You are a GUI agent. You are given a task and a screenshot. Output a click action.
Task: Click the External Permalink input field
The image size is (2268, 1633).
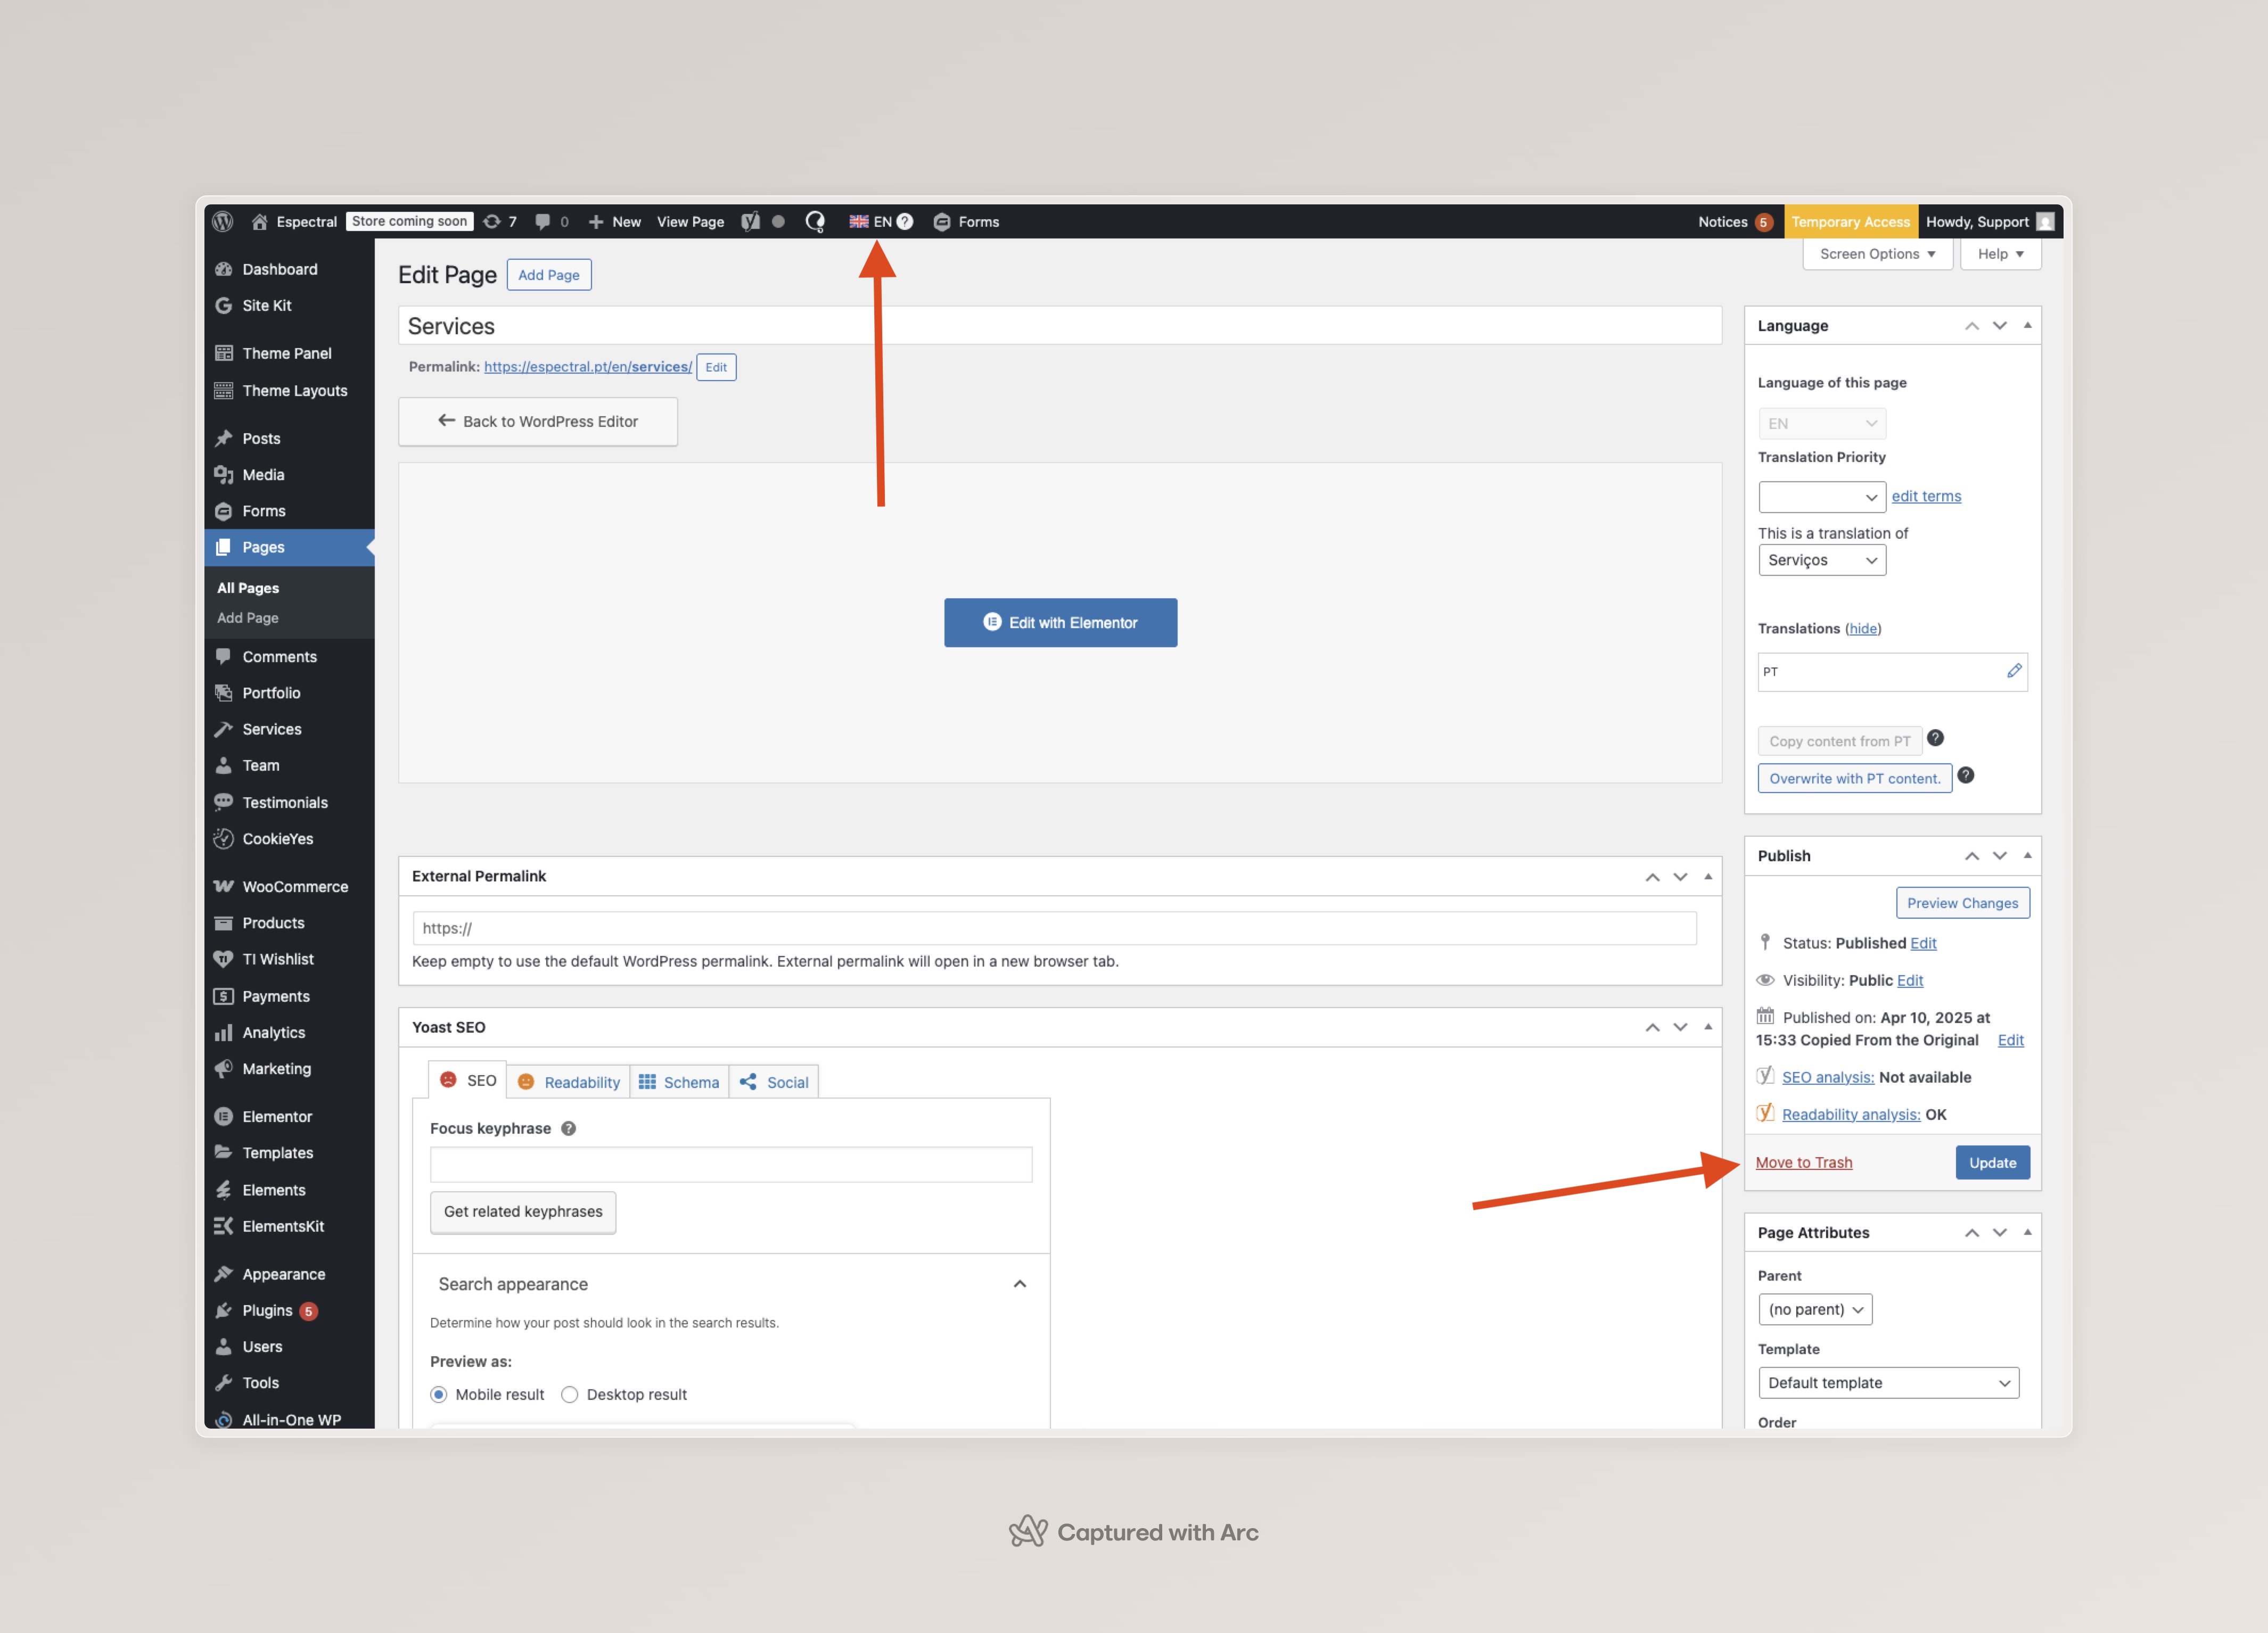coord(1054,928)
